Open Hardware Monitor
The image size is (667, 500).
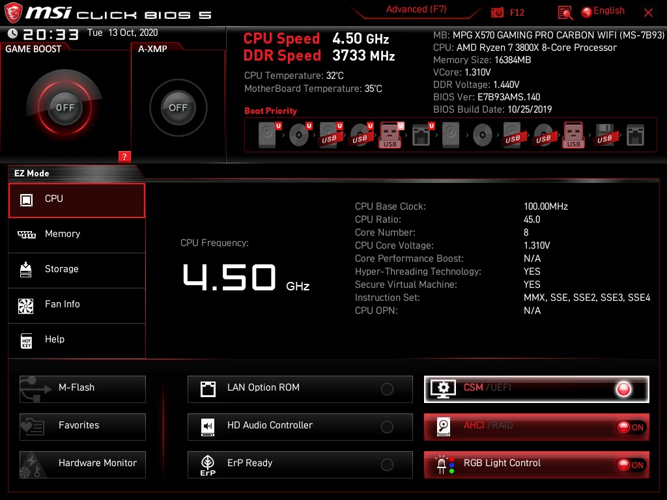coord(83,465)
